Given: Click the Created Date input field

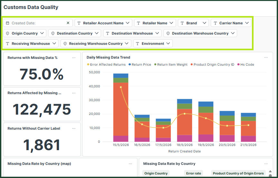Looking at the screenshot, I should [x=38, y=23].
